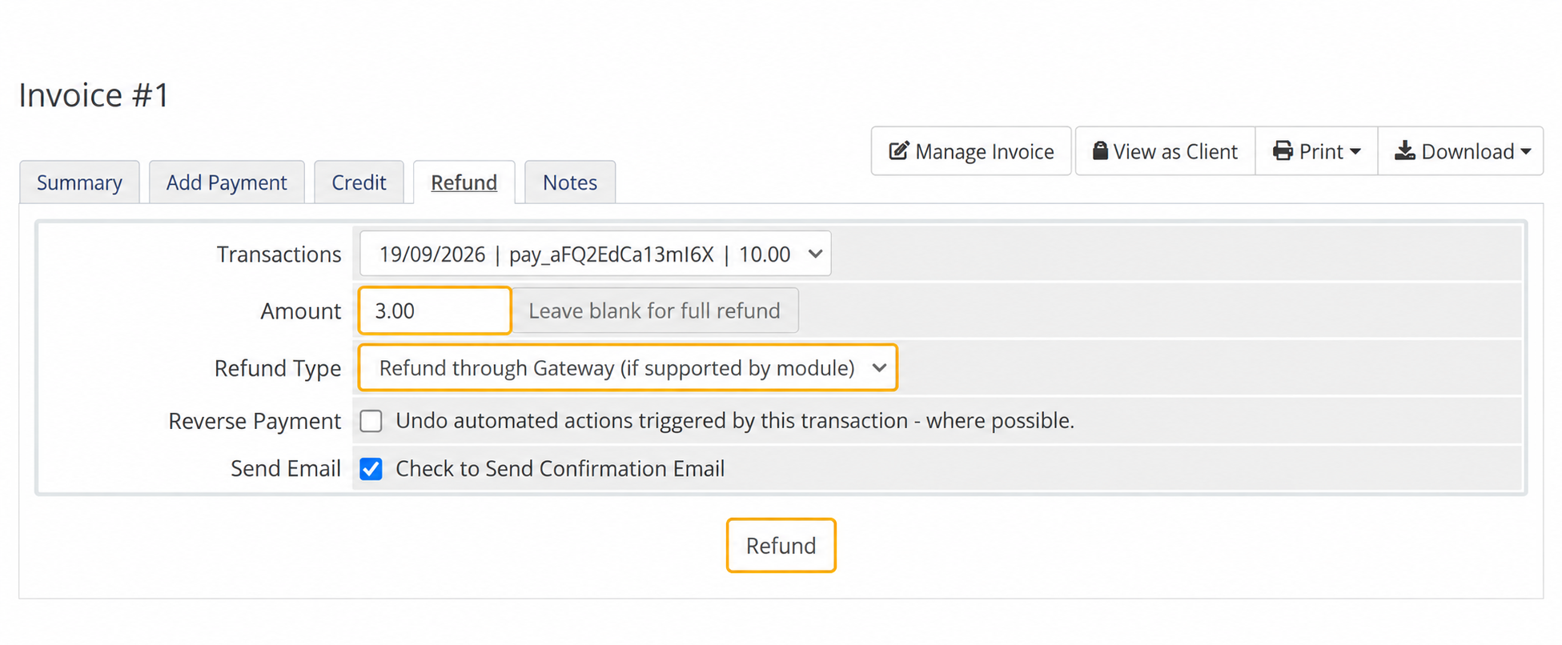Uncheck the Send Email confirmation checkbox
Screen dimensions: 1562x645
click(x=371, y=469)
